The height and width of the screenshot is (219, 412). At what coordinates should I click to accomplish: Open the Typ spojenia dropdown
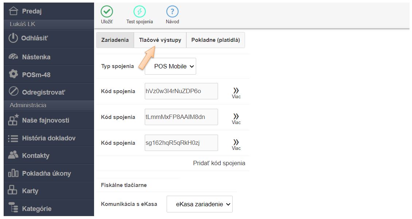(170, 67)
